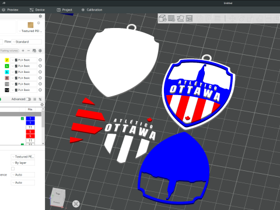This screenshot has height=210, width=280.
Task: Open filament 2 PLA Basic dropdown
Action: tap(24, 60)
